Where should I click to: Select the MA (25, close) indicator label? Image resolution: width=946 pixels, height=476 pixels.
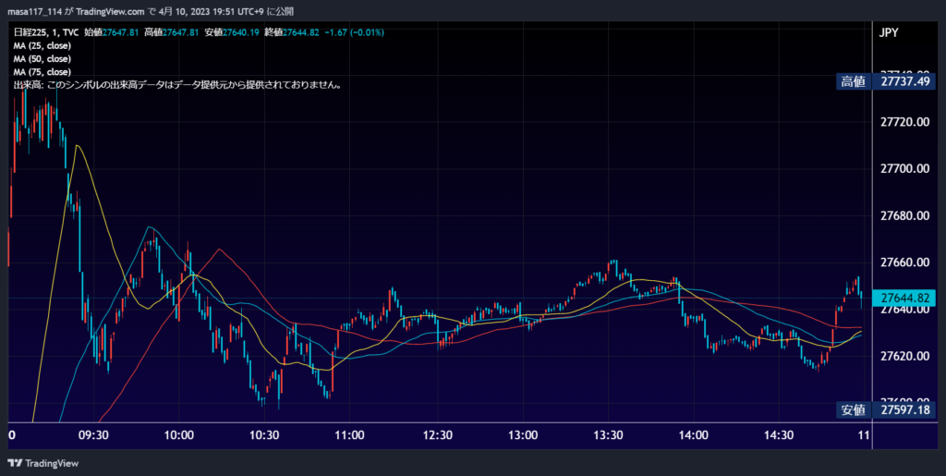click(42, 46)
